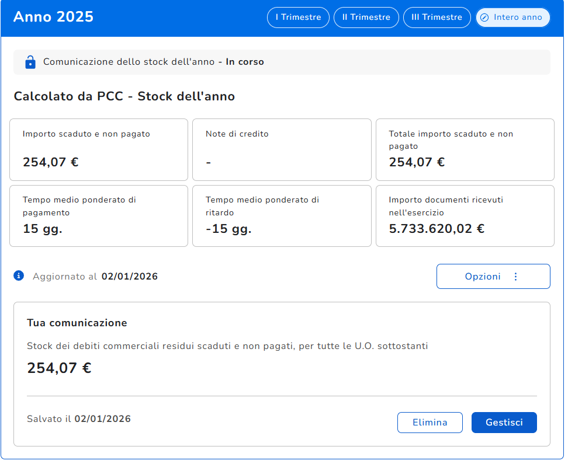
Task: Select the II Trimestre tab
Action: (x=366, y=18)
